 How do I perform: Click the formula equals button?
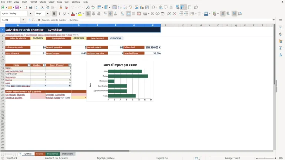39,20
